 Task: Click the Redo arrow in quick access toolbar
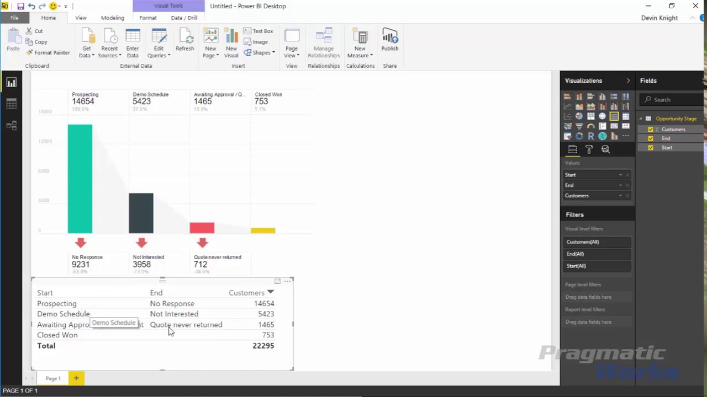[42, 6]
